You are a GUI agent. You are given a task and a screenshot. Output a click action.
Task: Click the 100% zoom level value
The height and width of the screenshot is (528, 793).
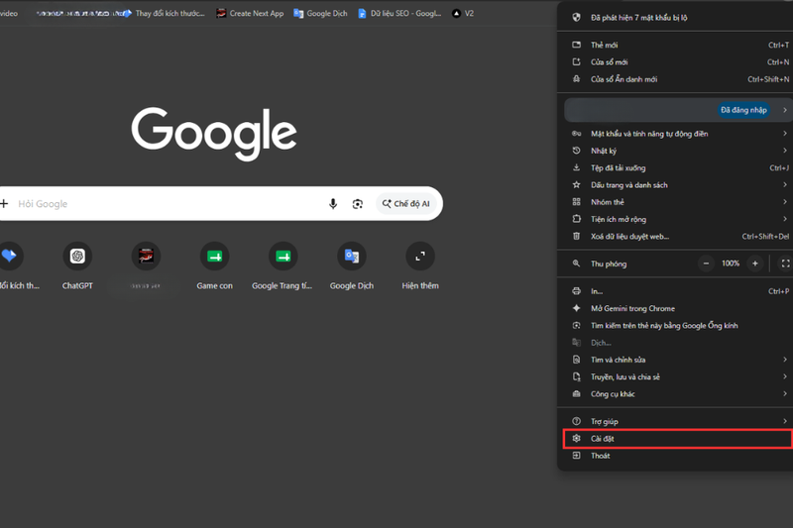point(731,264)
